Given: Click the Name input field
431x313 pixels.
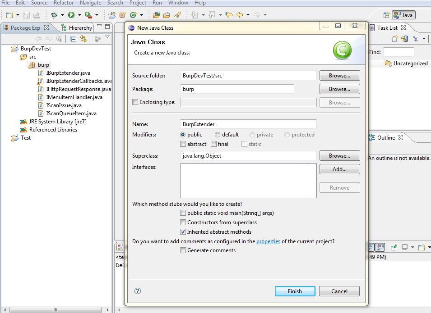Looking at the screenshot, I should (x=248, y=124).
